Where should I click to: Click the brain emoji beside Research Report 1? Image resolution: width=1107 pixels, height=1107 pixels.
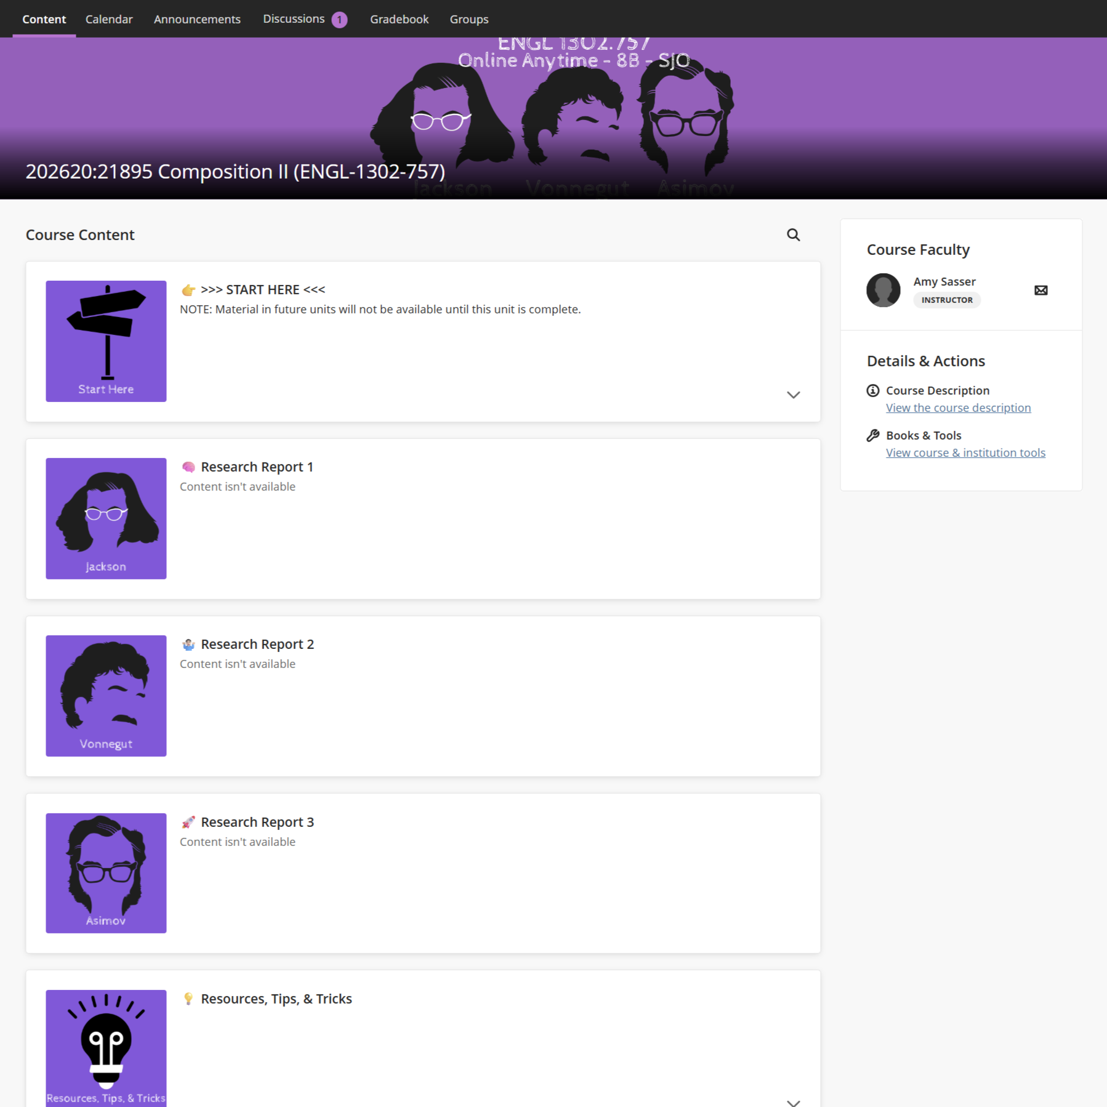188,467
